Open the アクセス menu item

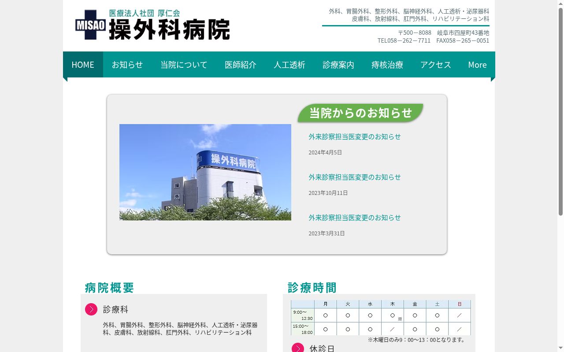(436, 65)
